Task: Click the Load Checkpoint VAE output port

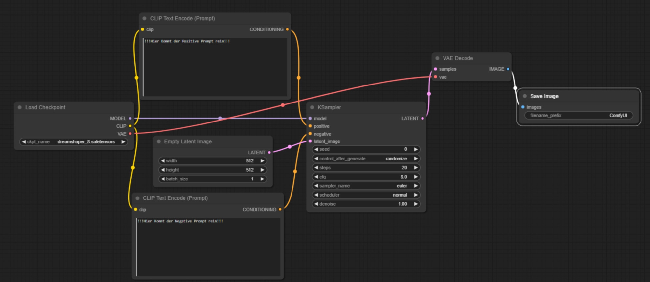Action: tap(130, 134)
